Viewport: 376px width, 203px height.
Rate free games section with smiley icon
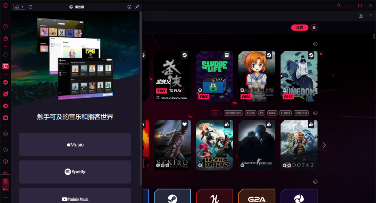click(315, 44)
